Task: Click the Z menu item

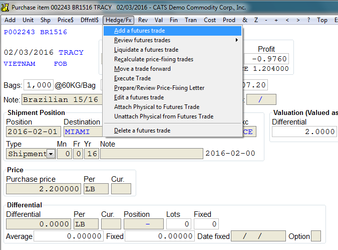Action: click(256, 20)
